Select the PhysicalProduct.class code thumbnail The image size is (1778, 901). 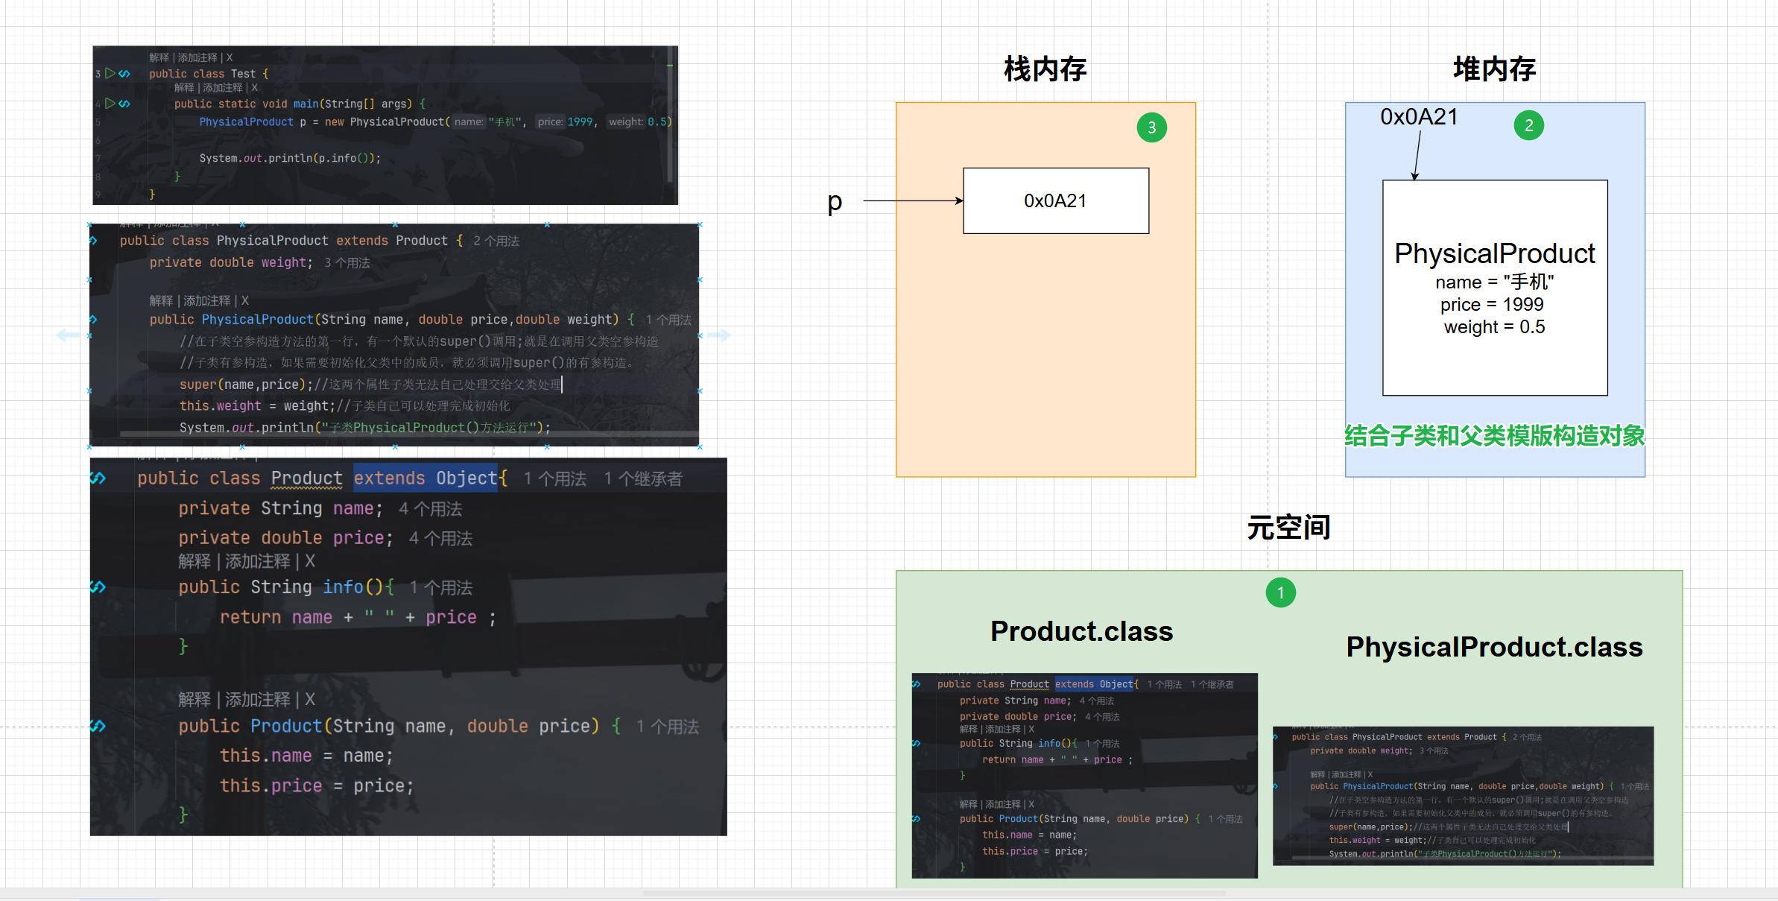pyautogui.click(x=1463, y=795)
